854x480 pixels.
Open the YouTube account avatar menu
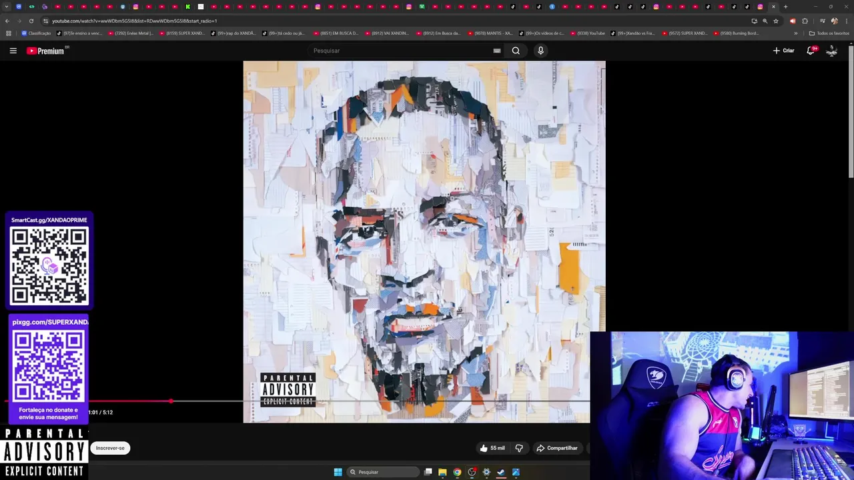(x=831, y=51)
